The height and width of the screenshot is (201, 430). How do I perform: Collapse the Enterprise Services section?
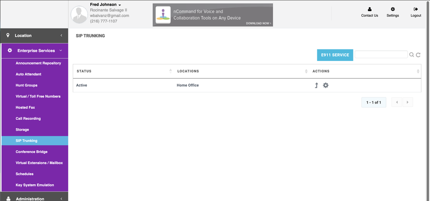(x=34, y=51)
